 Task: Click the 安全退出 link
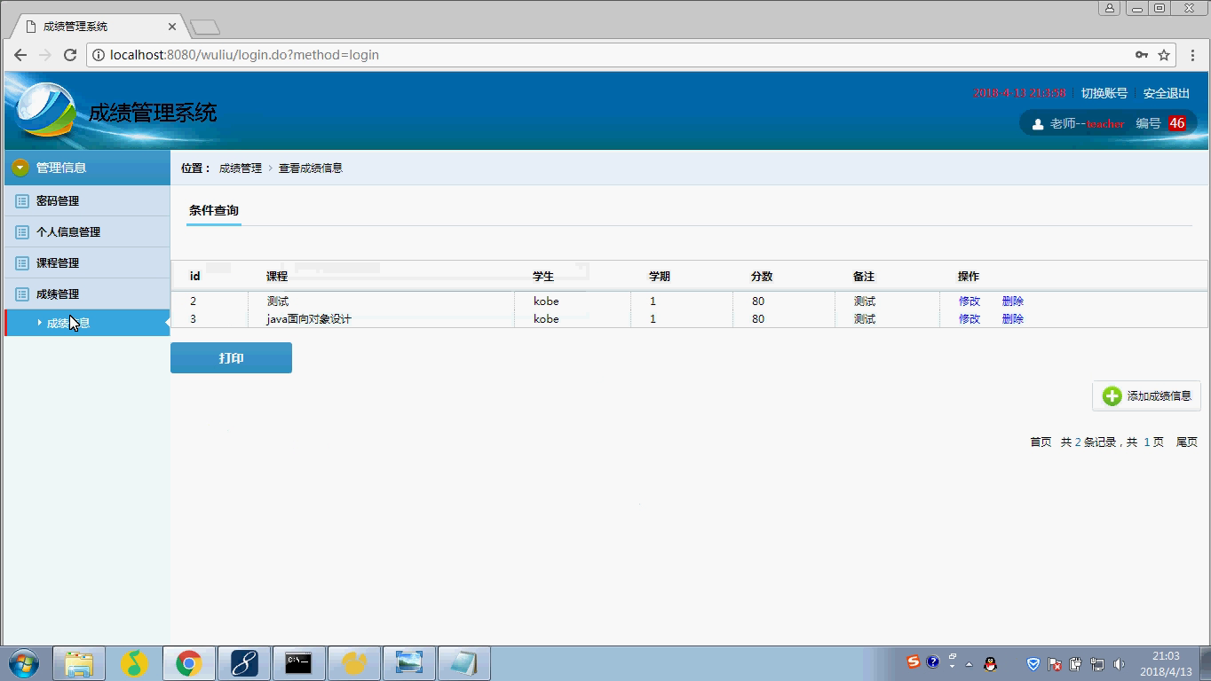(x=1167, y=93)
